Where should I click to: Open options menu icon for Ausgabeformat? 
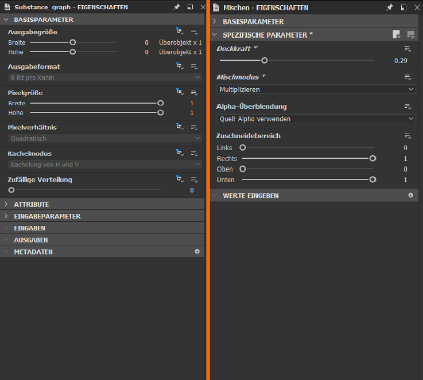[194, 66]
